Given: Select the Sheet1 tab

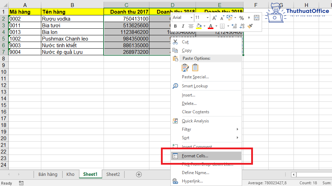Looking at the screenshot, I should pos(90,174).
